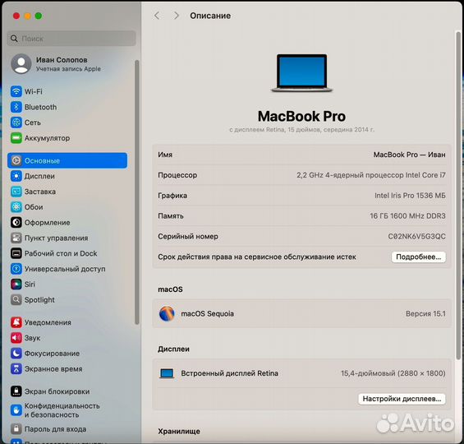Click memory value 16 ГБ 1600 MHz DDR3
This screenshot has height=444, width=464.
tap(407, 216)
